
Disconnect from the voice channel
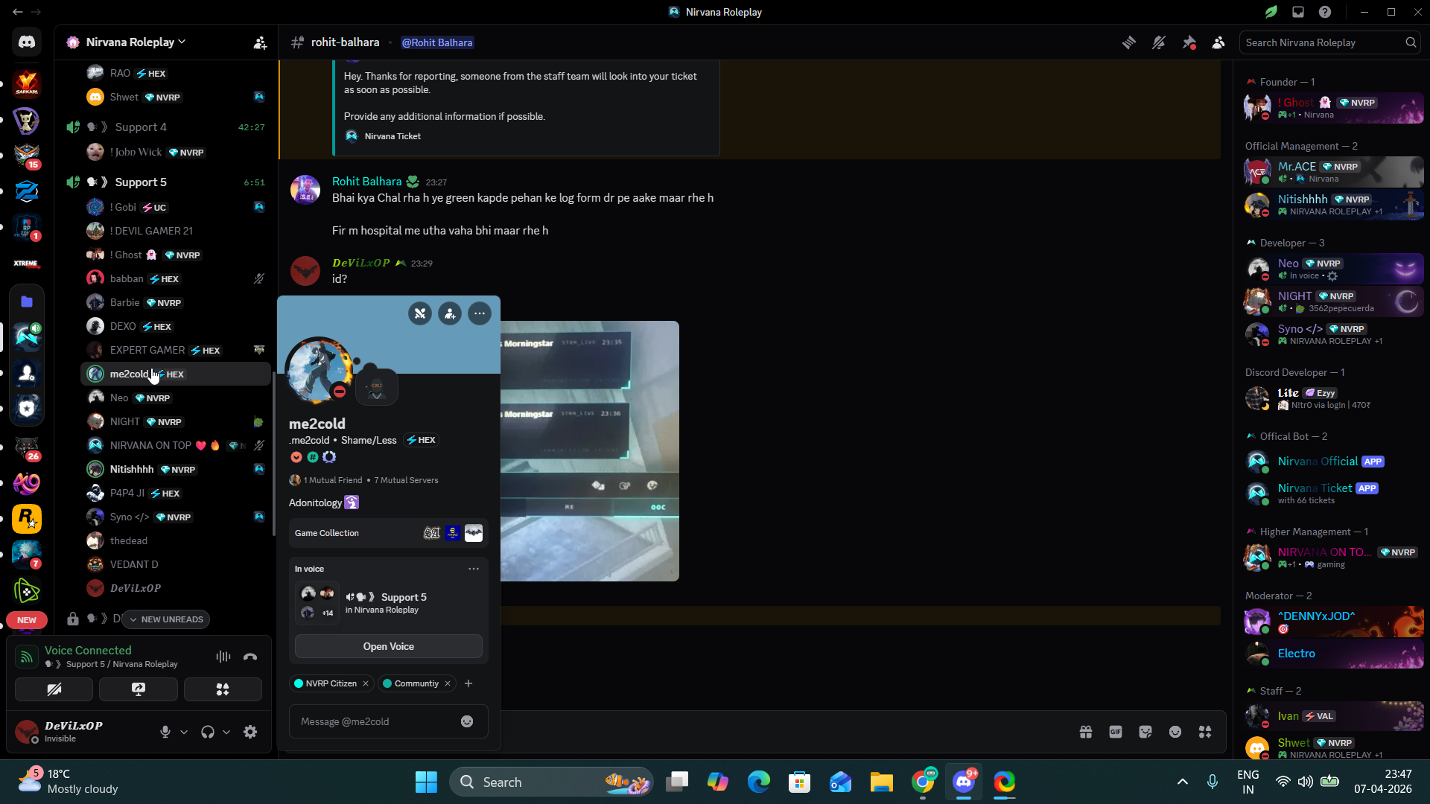(x=250, y=657)
